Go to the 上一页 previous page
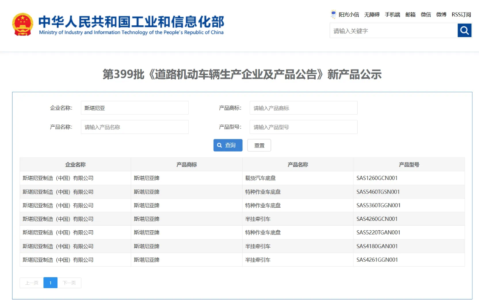The width and height of the screenshot is (479, 304). (32, 283)
